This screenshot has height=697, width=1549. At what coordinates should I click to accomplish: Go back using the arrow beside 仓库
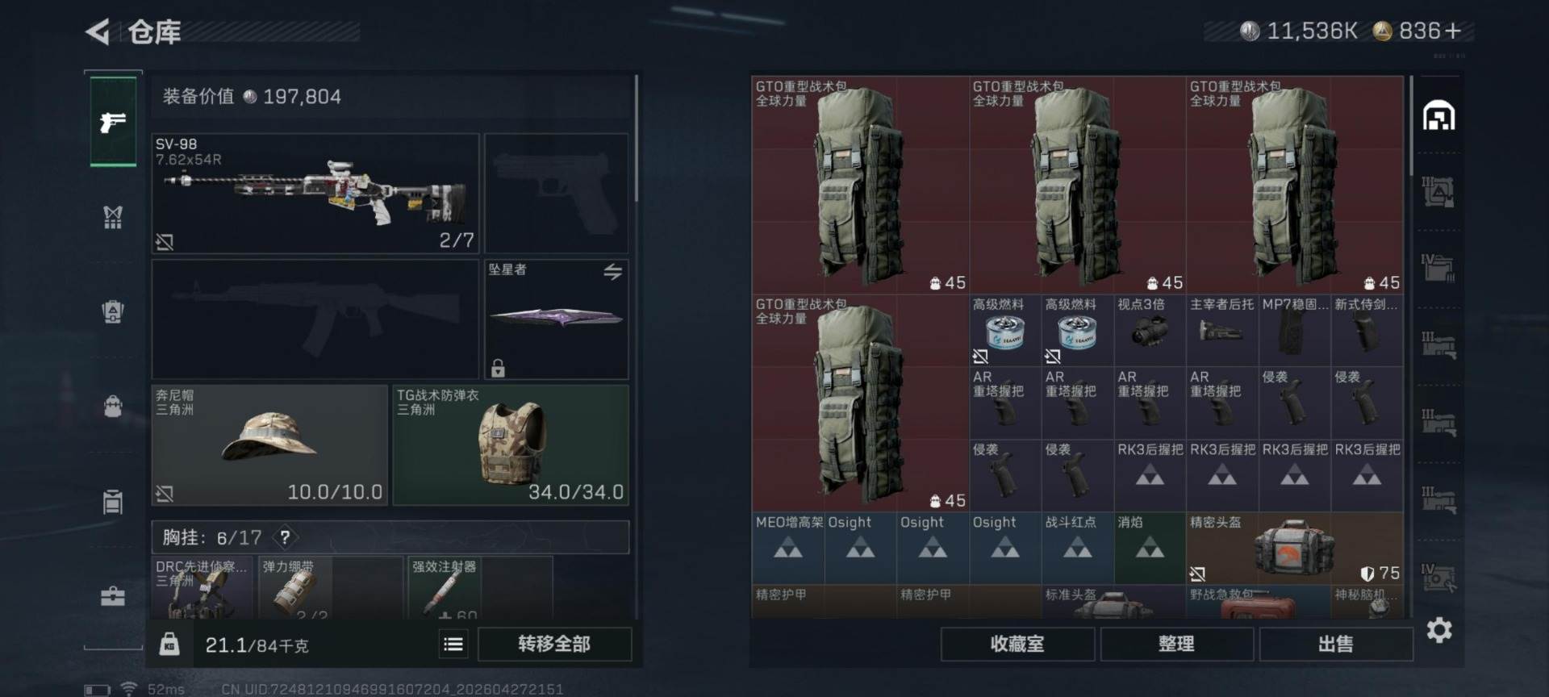tap(98, 32)
